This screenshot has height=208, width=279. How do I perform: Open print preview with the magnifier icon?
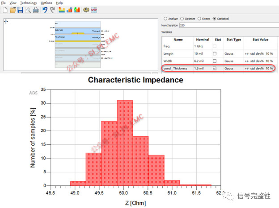(28, 10)
